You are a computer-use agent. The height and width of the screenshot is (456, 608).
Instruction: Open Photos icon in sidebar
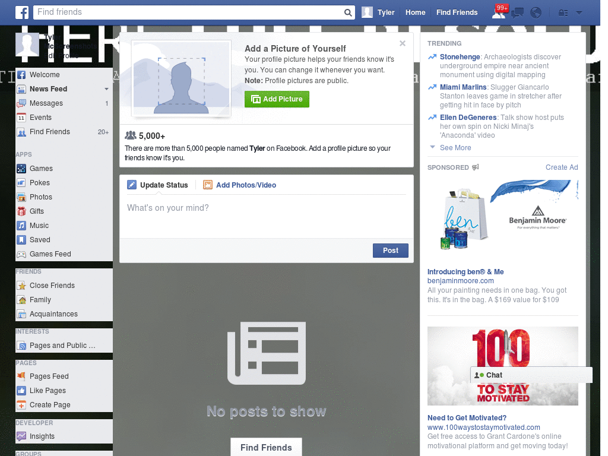[x=21, y=197]
